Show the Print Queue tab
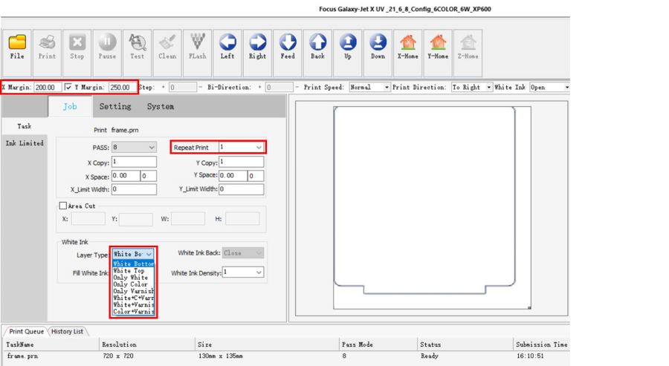Screen dimensions: 669x366 pos(27,332)
